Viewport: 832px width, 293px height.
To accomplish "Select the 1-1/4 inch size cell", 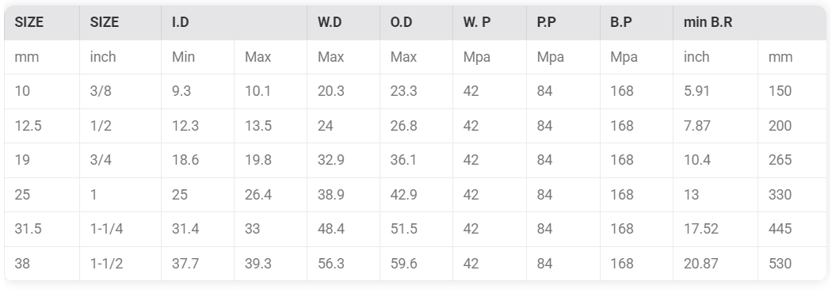I will pos(120,229).
